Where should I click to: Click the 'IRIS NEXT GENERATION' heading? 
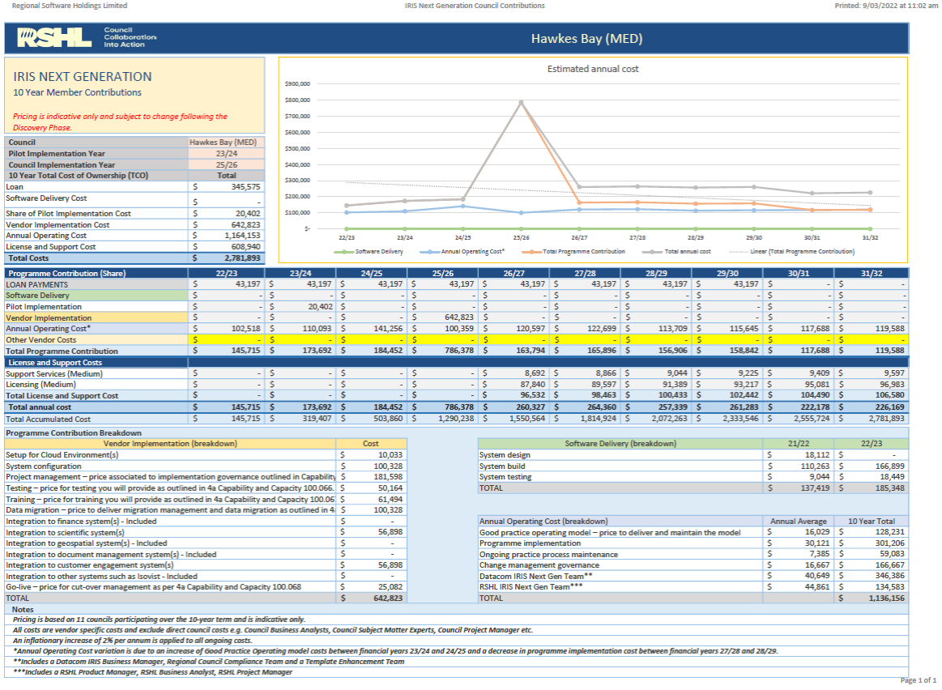coord(83,77)
